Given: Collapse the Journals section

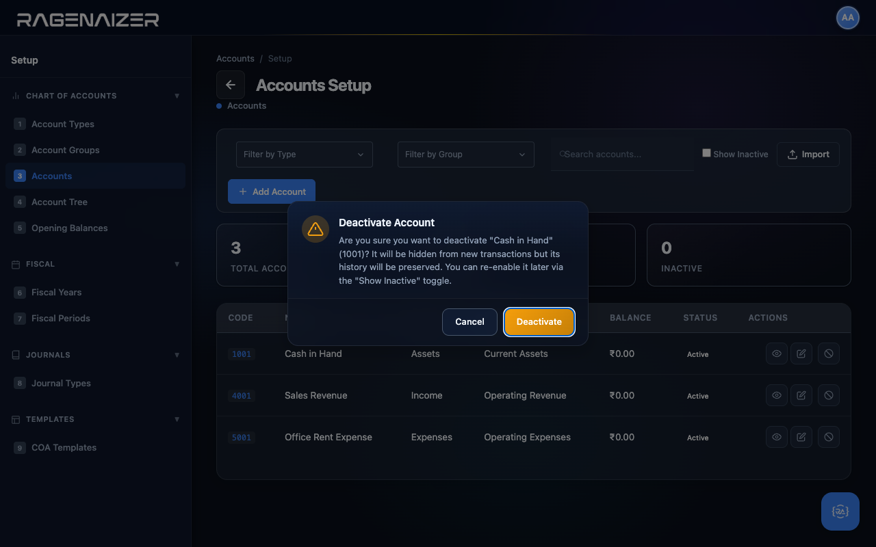Looking at the screenshot, I should pyautogui.click(x=96, y=355).
